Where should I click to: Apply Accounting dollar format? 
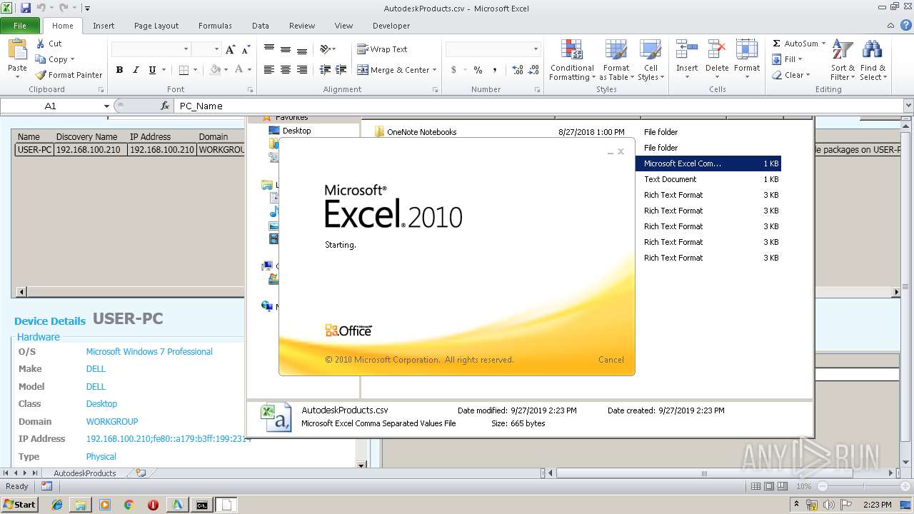point(453,70)
